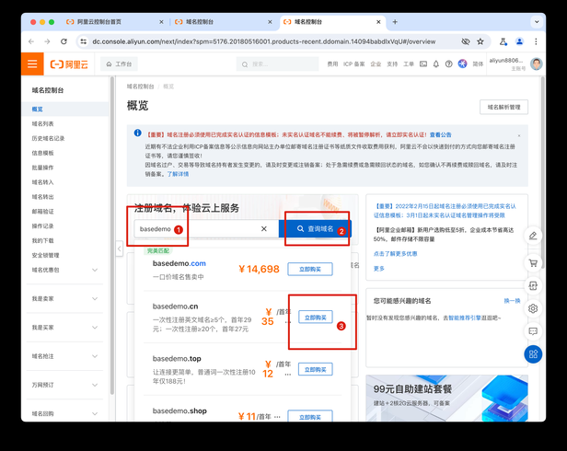This screenshot has width=567, height=451.
Task: Open 域名列表 in sidebar
Action: [42, 123]
